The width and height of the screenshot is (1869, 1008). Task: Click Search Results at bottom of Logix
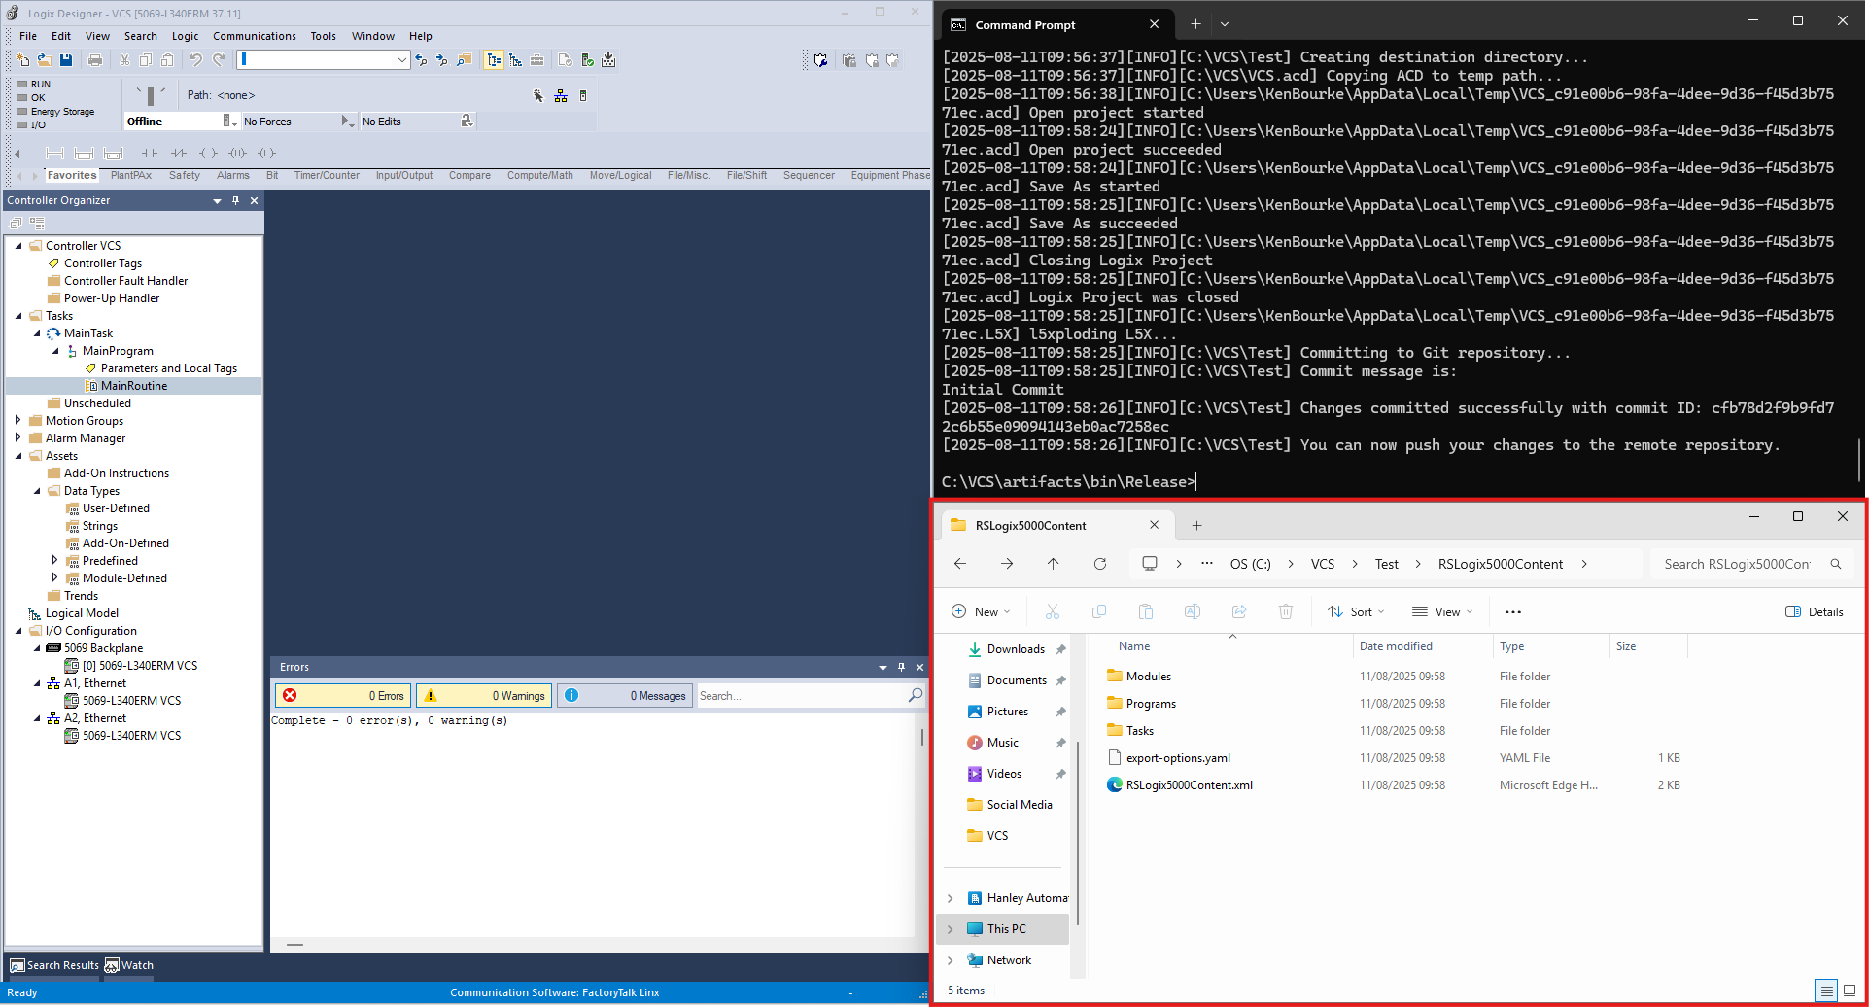tap(54, 965)
